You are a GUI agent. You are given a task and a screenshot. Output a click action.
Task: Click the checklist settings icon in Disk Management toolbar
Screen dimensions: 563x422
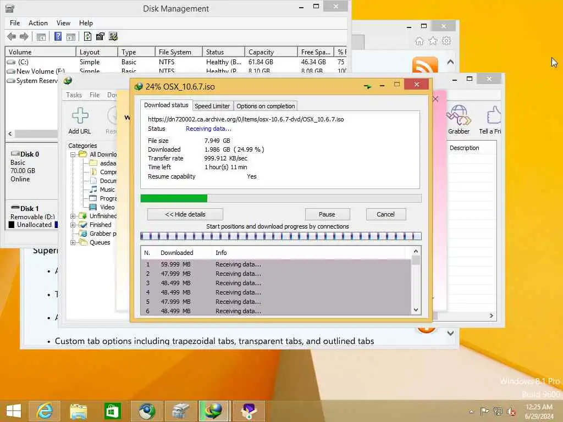tap(113, 36)
